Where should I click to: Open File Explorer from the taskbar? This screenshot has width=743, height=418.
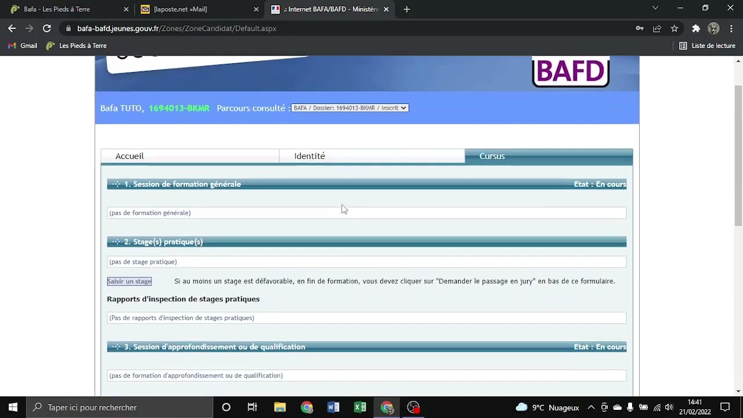pos(280,407)
